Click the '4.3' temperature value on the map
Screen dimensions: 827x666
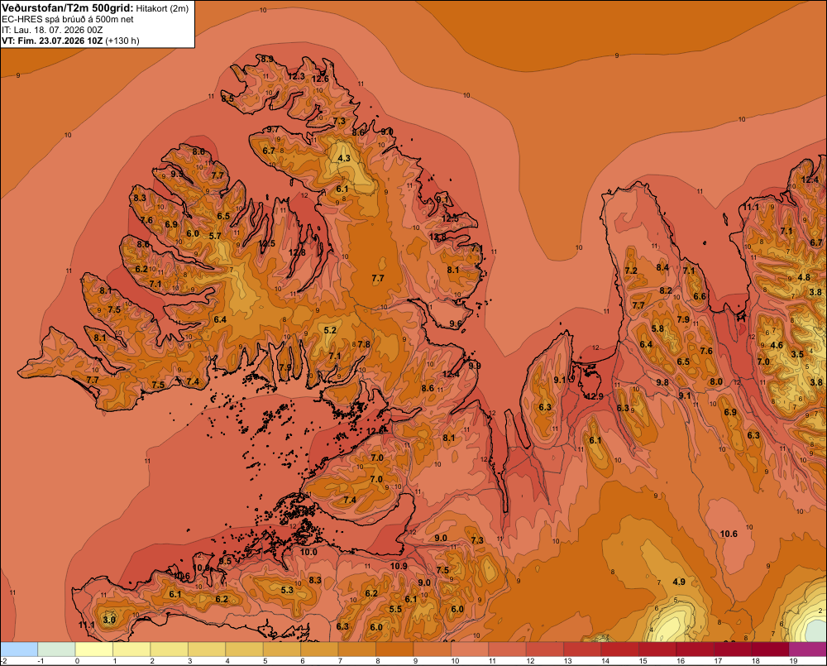click(344, 158)
